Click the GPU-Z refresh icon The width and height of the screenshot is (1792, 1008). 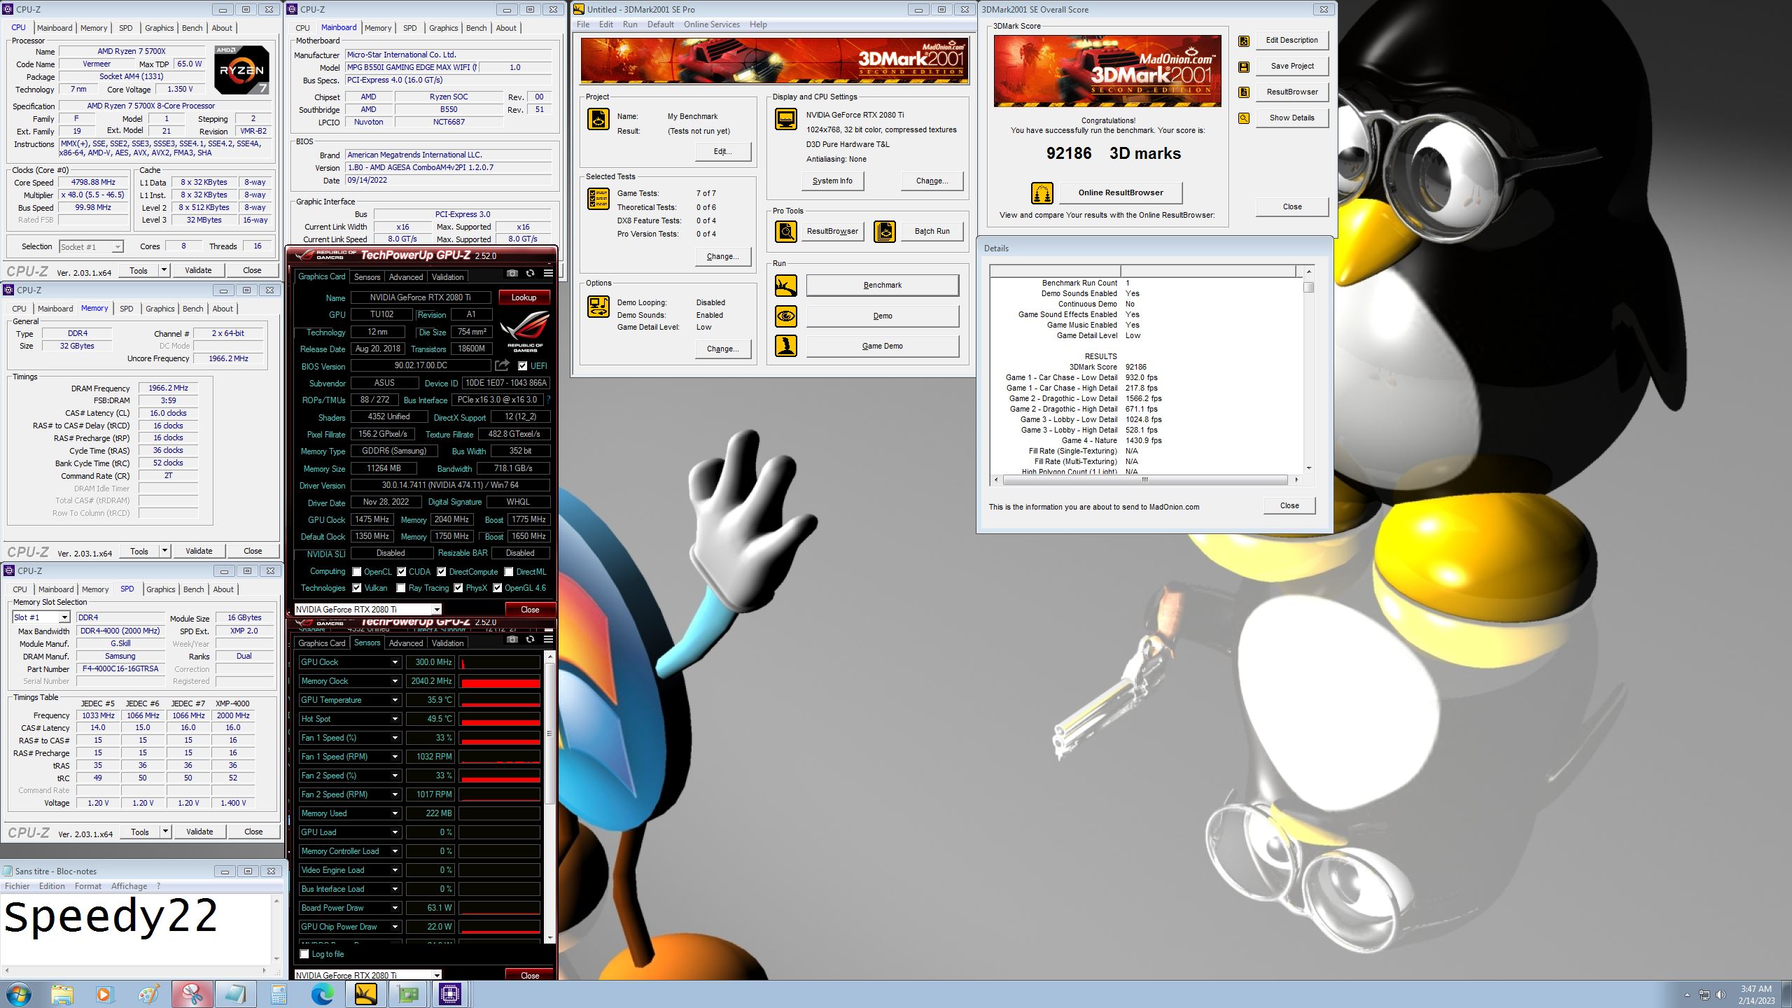click(531, 274)
